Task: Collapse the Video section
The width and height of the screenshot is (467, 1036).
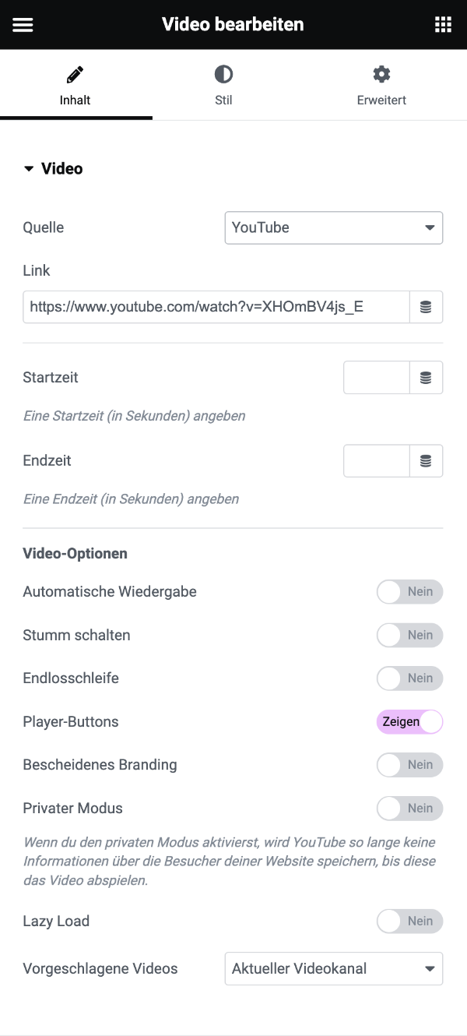Action: (x=53, y=168)
